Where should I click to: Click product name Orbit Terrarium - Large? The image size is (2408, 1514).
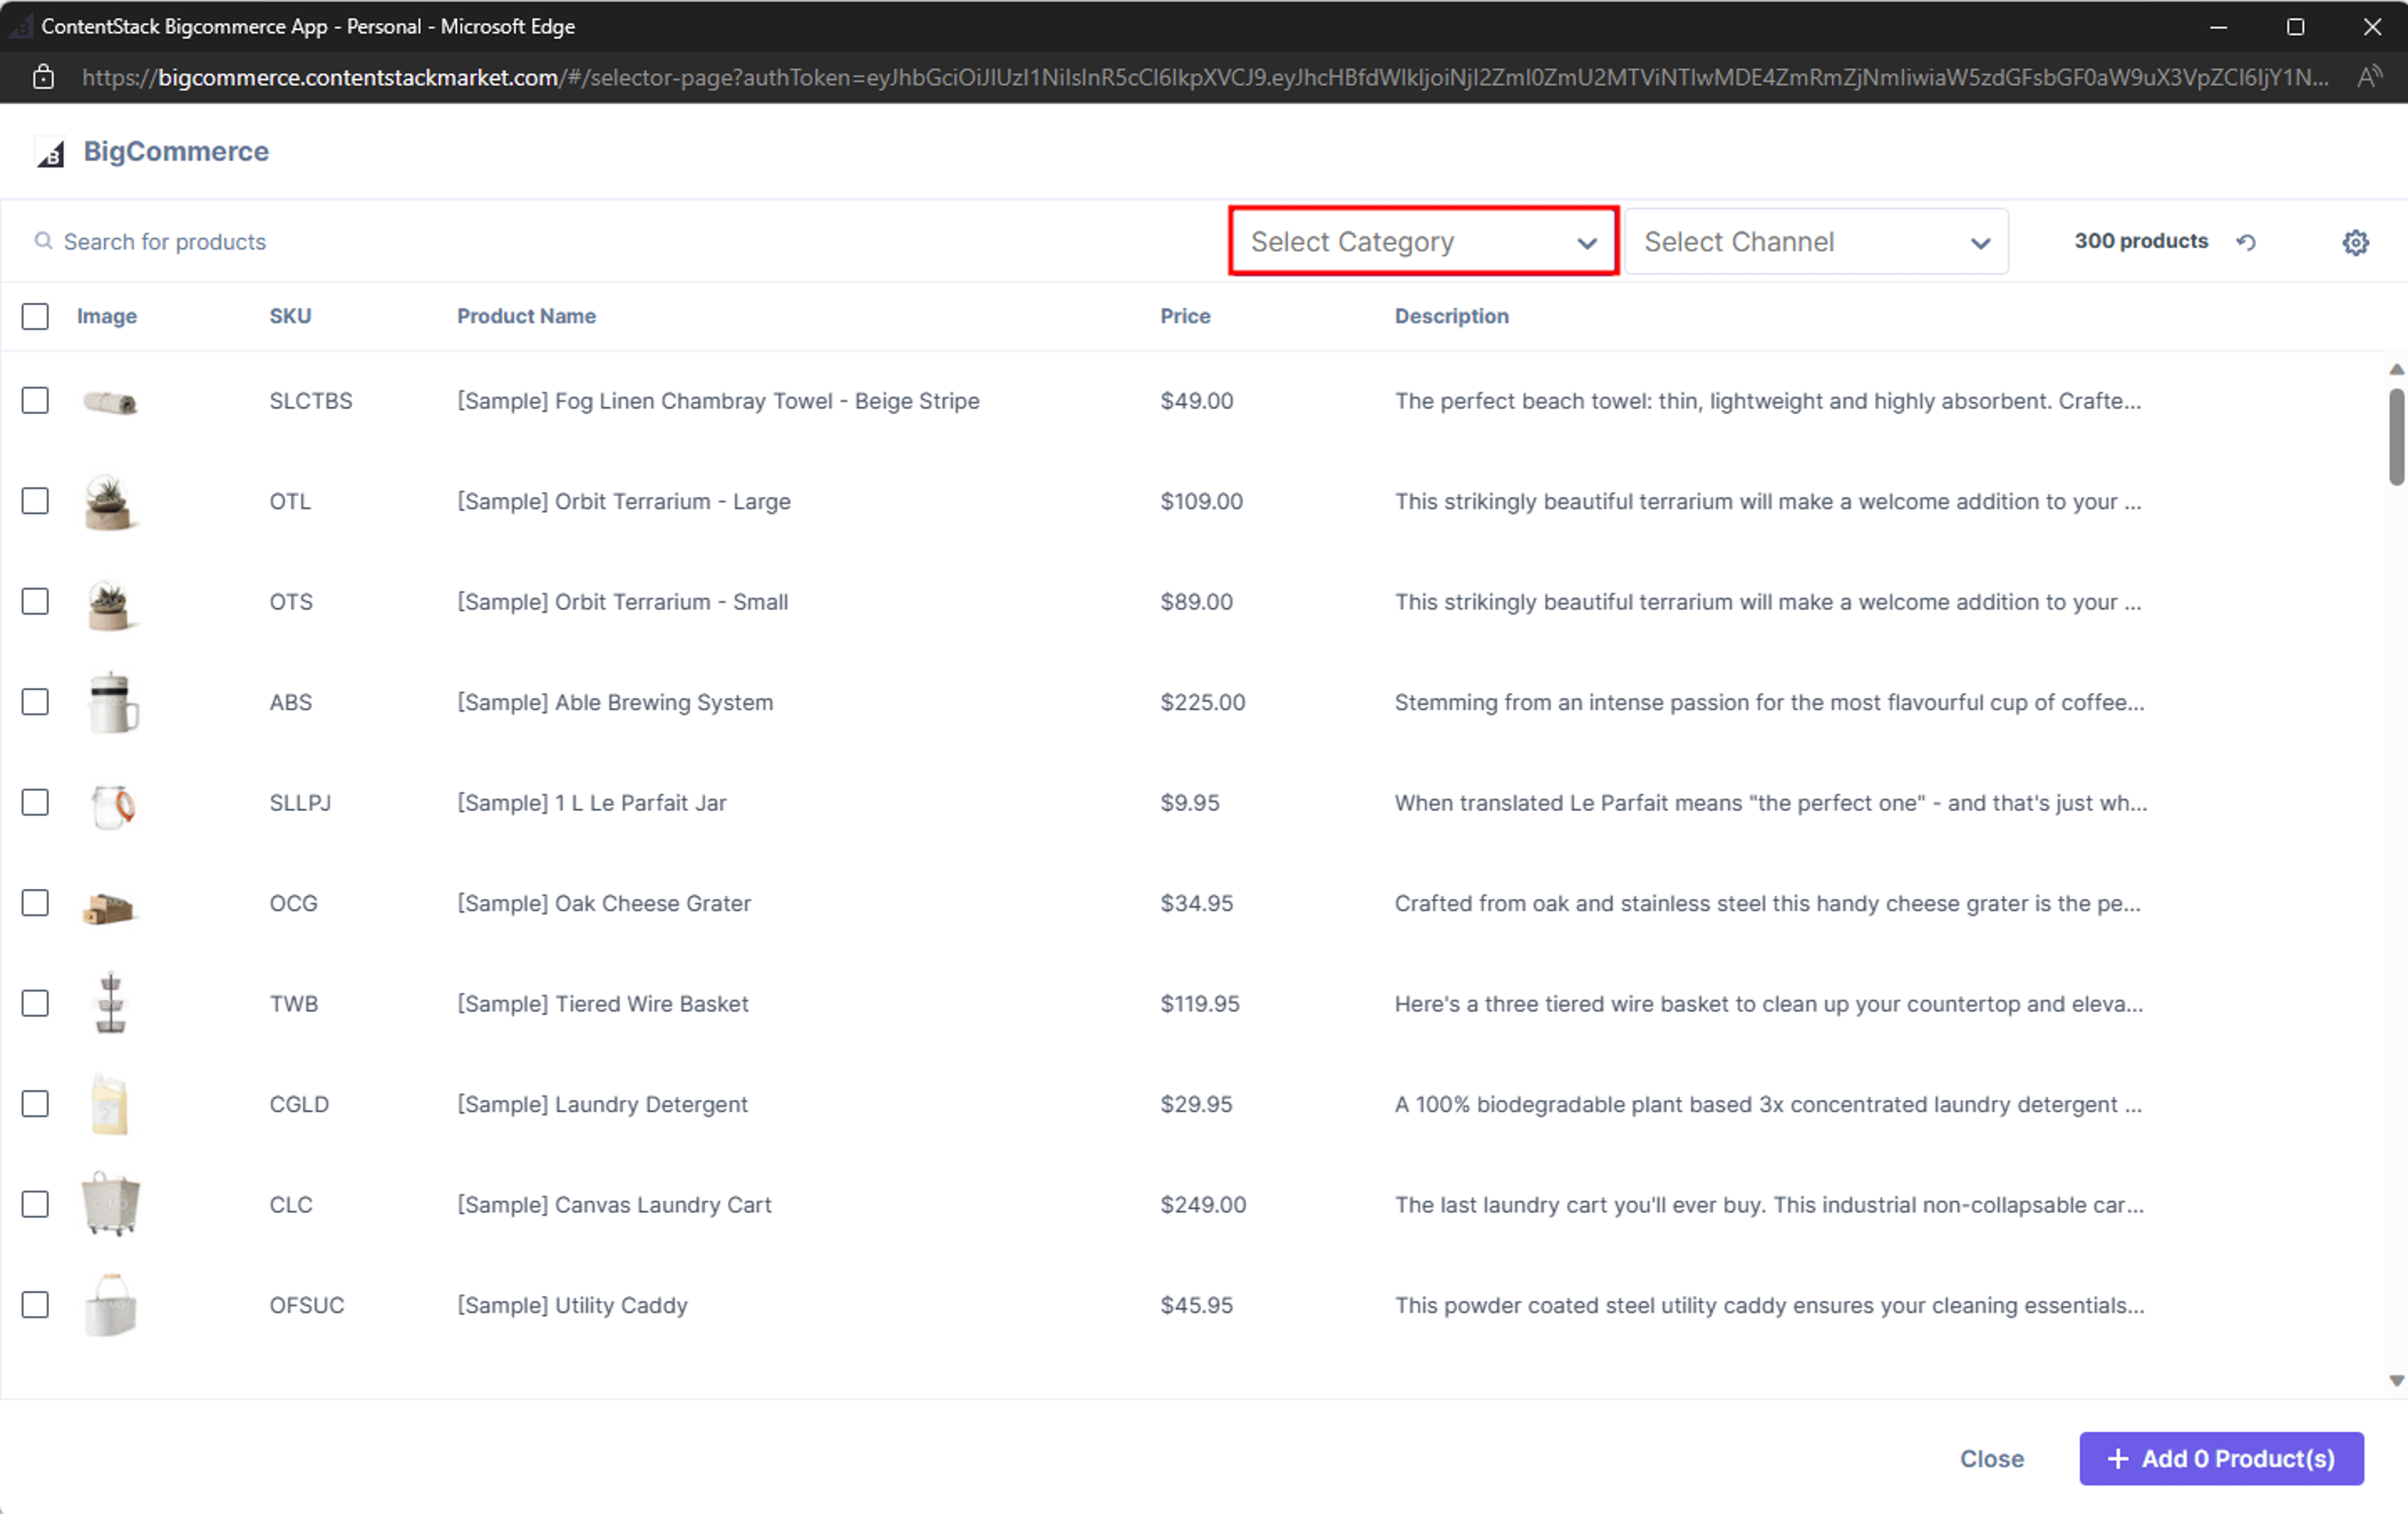[623, 501]
